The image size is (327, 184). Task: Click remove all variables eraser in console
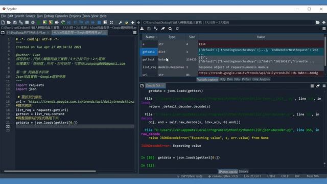318,86
